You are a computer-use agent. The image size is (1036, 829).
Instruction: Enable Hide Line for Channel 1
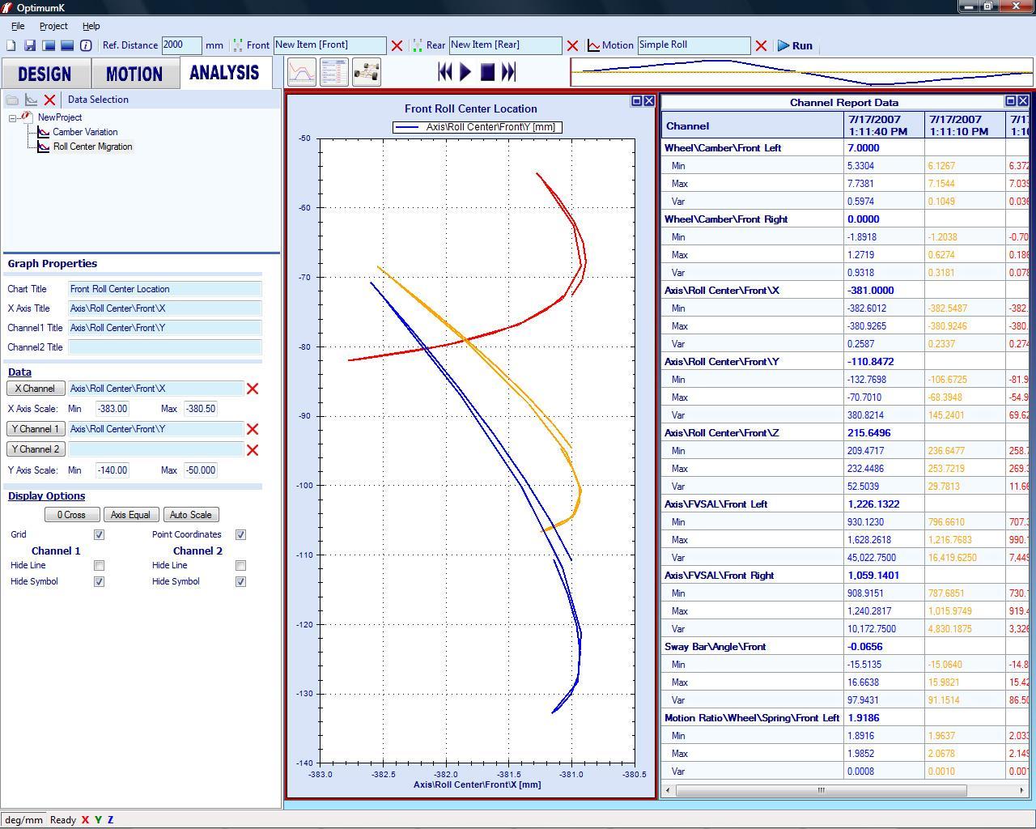coord(99,566)
